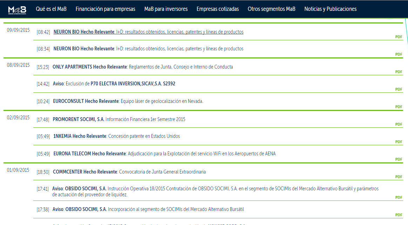Click the [17:48] timestamp
The width and height of the screenshot is (408, 225).
point(43,120)
